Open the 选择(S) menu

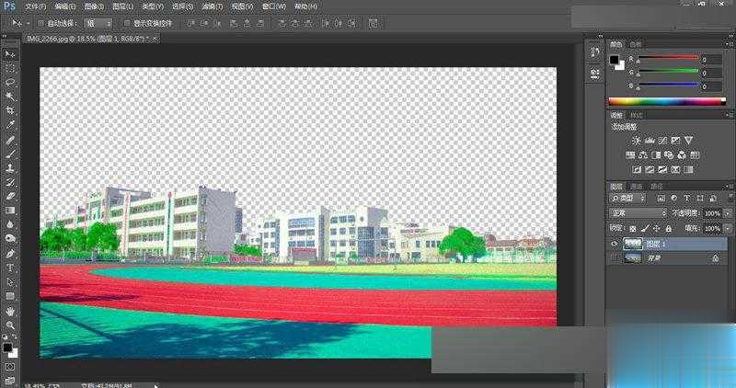182,6
